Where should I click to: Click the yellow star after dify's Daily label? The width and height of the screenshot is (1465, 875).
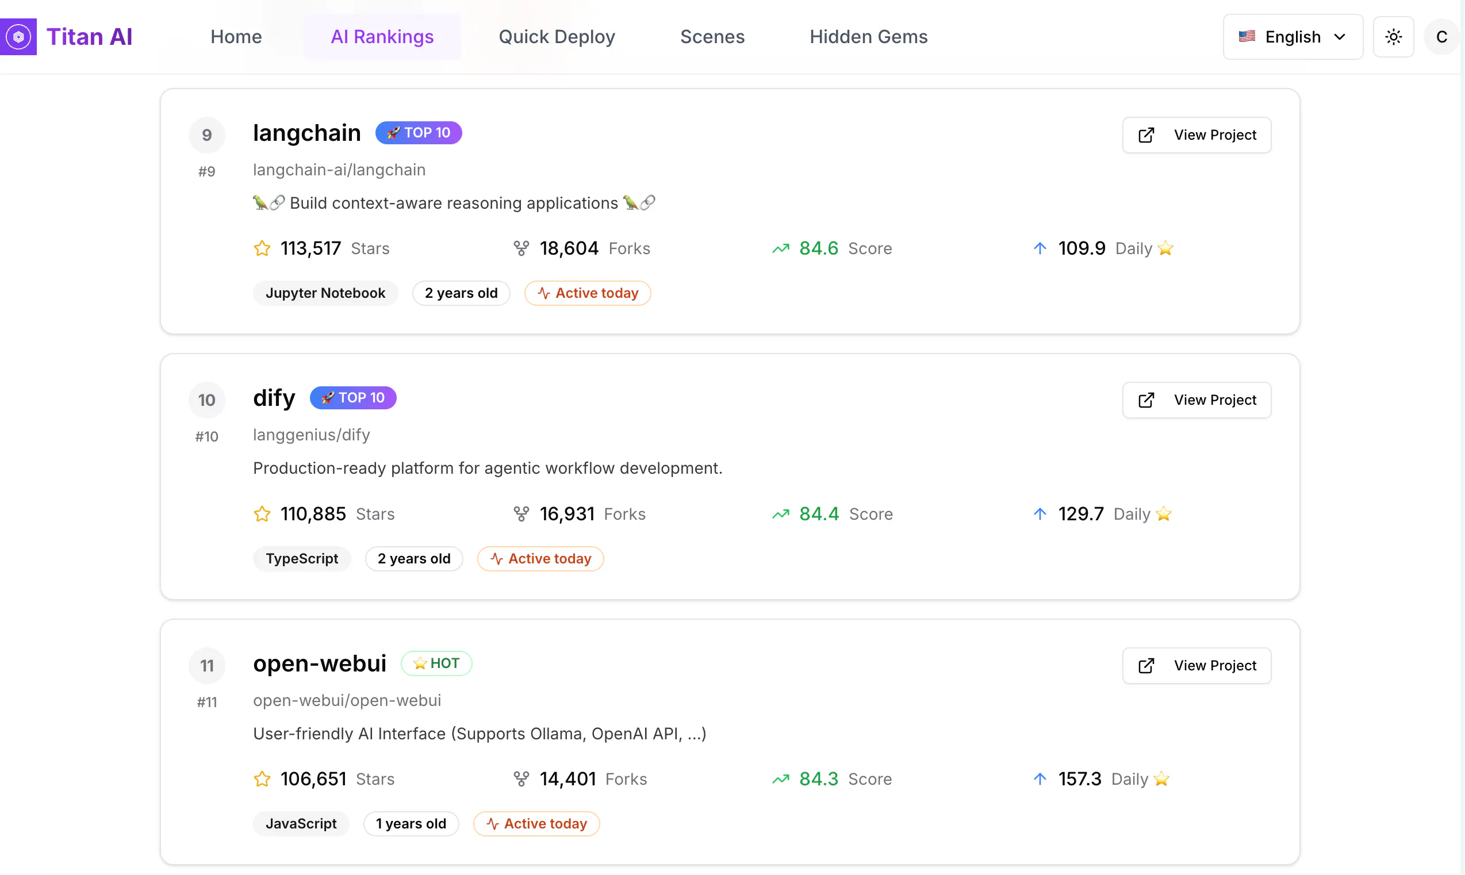coord(1164,514)
